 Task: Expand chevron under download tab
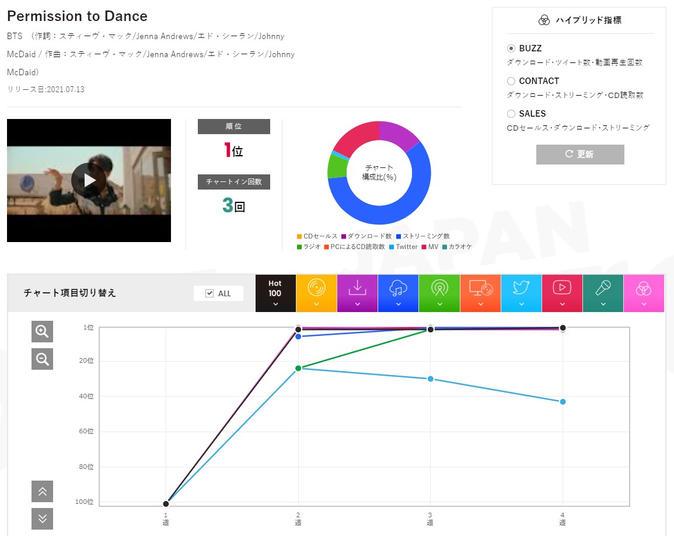[357, 304]
